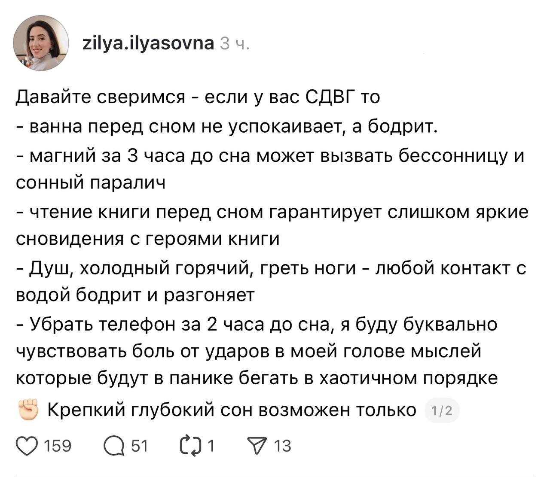Repost using the circular arrows icon
The width and height of the screenshot is (550, 477).
pos(190,446)
